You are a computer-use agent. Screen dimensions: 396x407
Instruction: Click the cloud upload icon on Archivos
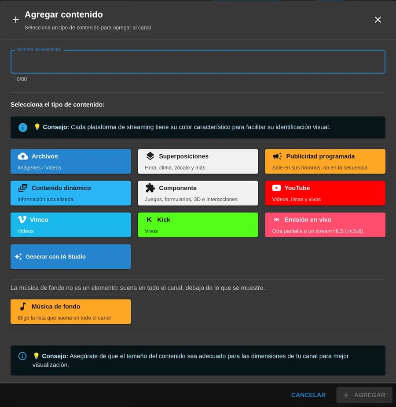pos(23,156)
